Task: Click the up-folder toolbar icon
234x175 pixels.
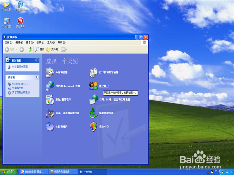Action: tap(30, 49)
